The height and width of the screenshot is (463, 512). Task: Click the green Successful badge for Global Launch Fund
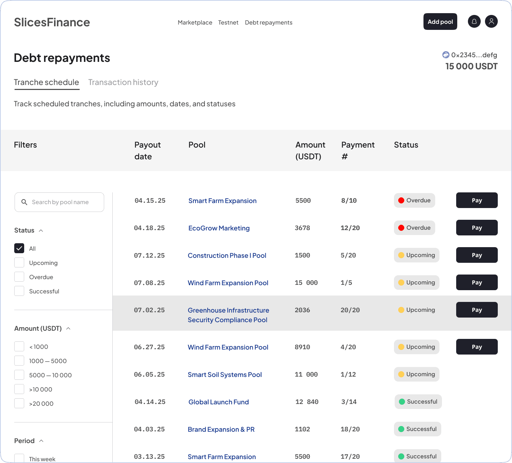pos(418,402)
